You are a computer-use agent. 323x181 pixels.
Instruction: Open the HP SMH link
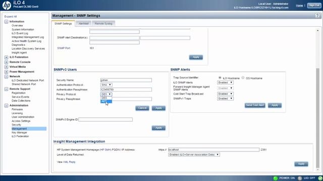[105, 150]
